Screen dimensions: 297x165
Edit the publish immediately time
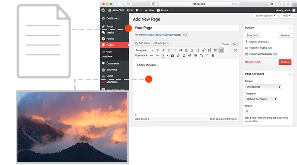275,54
